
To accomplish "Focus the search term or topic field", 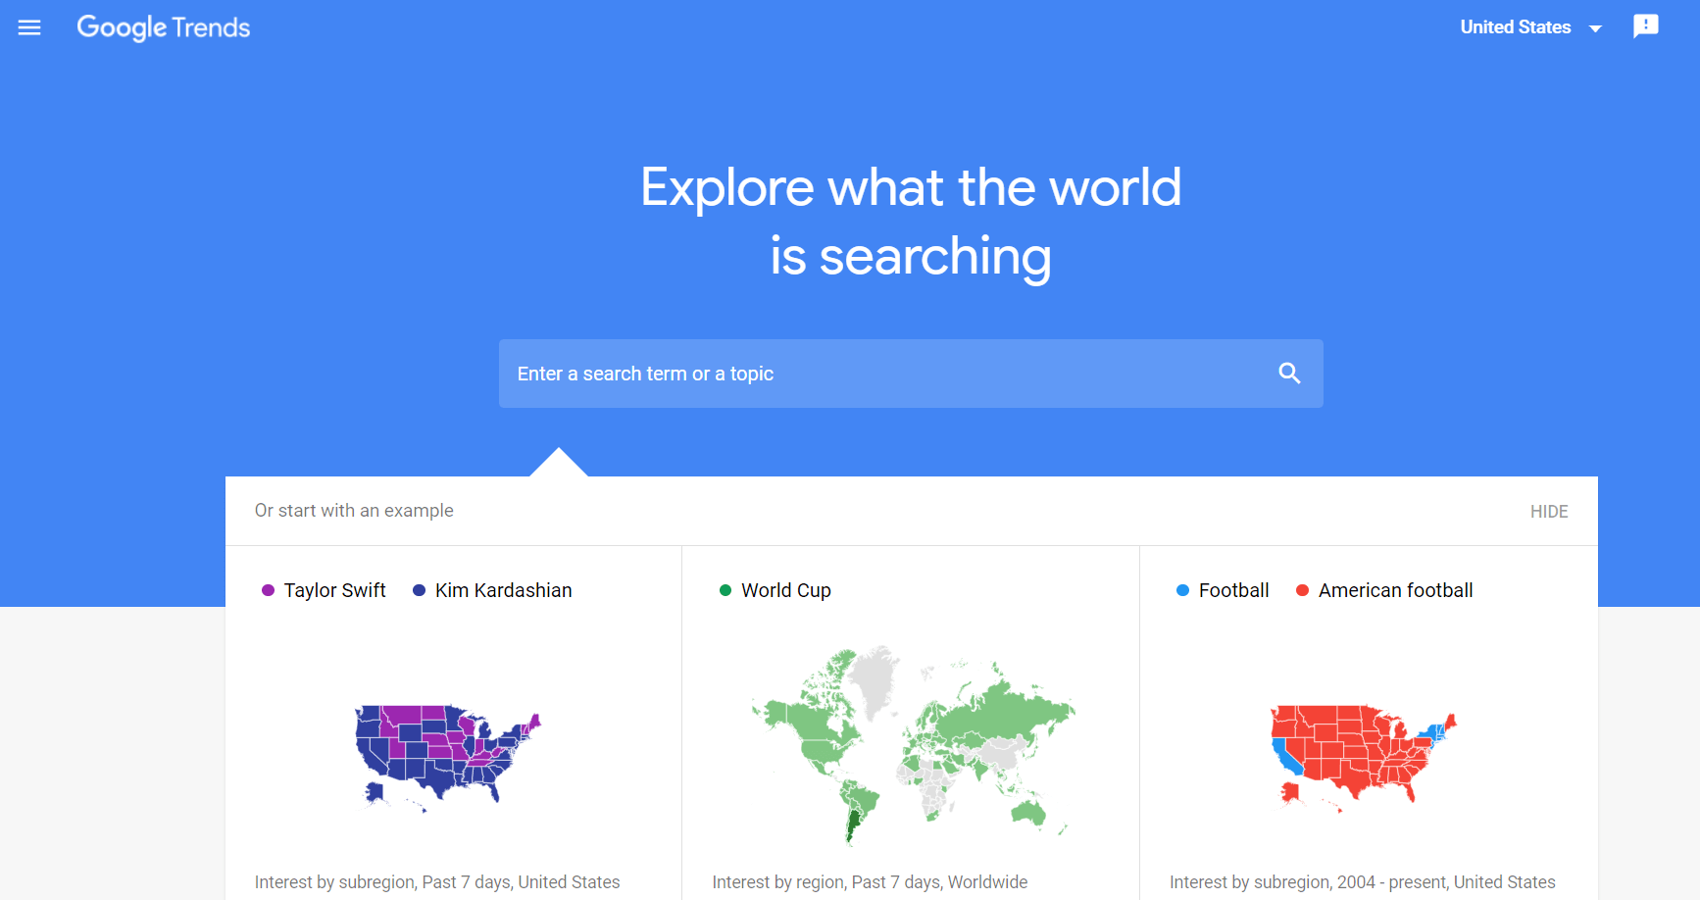I will 911,374.
